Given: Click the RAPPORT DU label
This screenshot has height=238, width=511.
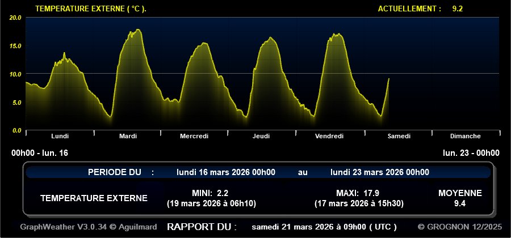Looking at the screenshot, I should 202,227.
